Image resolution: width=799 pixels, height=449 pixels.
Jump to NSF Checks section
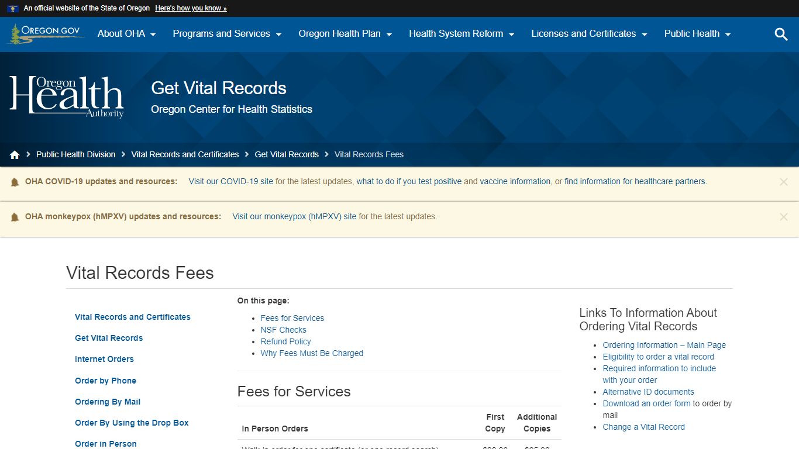[284, 330]
